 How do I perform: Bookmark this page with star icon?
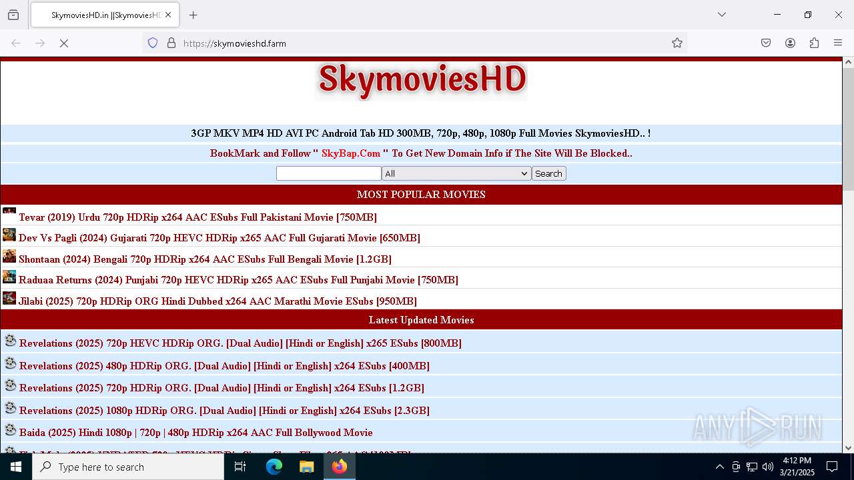677,43
